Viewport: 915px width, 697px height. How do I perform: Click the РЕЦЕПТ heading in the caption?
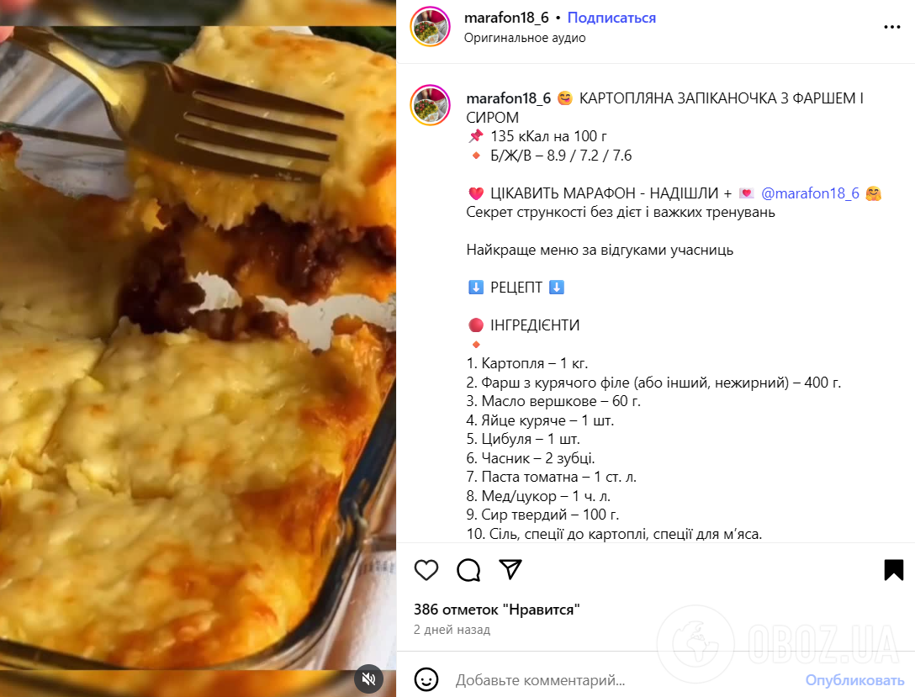click(x=516, y=288)
